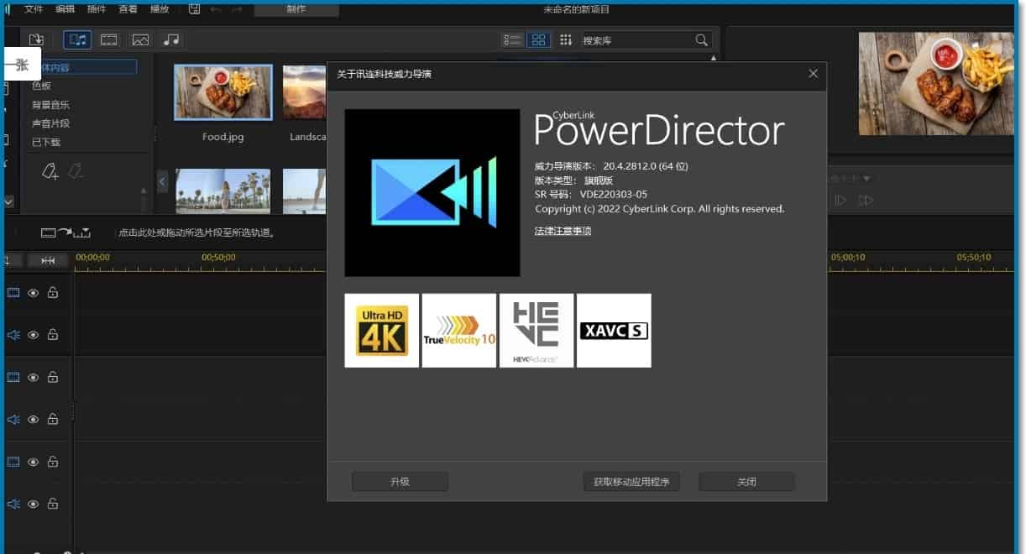
Task: Click the first video track's filmstrip icon
Action: (13, 293)
